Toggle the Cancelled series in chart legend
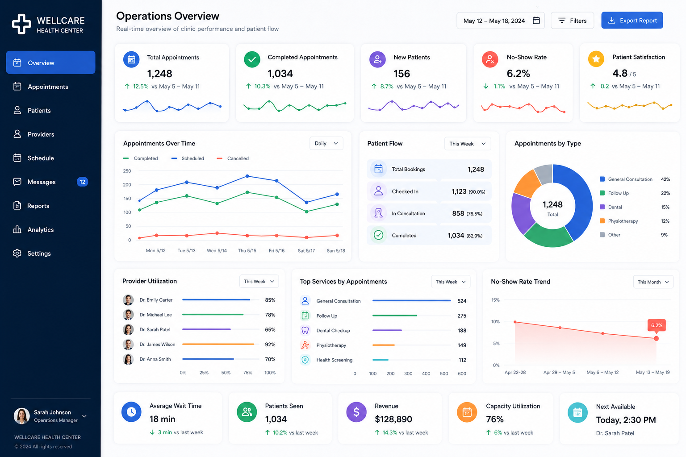The width and height of the screenshot is (686, 457). pyautogui.click(x=233, y=158)
